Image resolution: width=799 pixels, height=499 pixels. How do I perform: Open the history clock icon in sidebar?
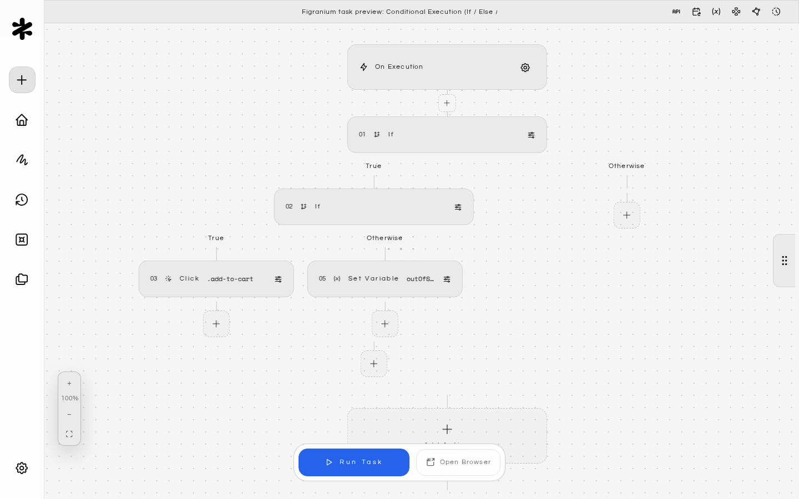(x=22, y=200)
